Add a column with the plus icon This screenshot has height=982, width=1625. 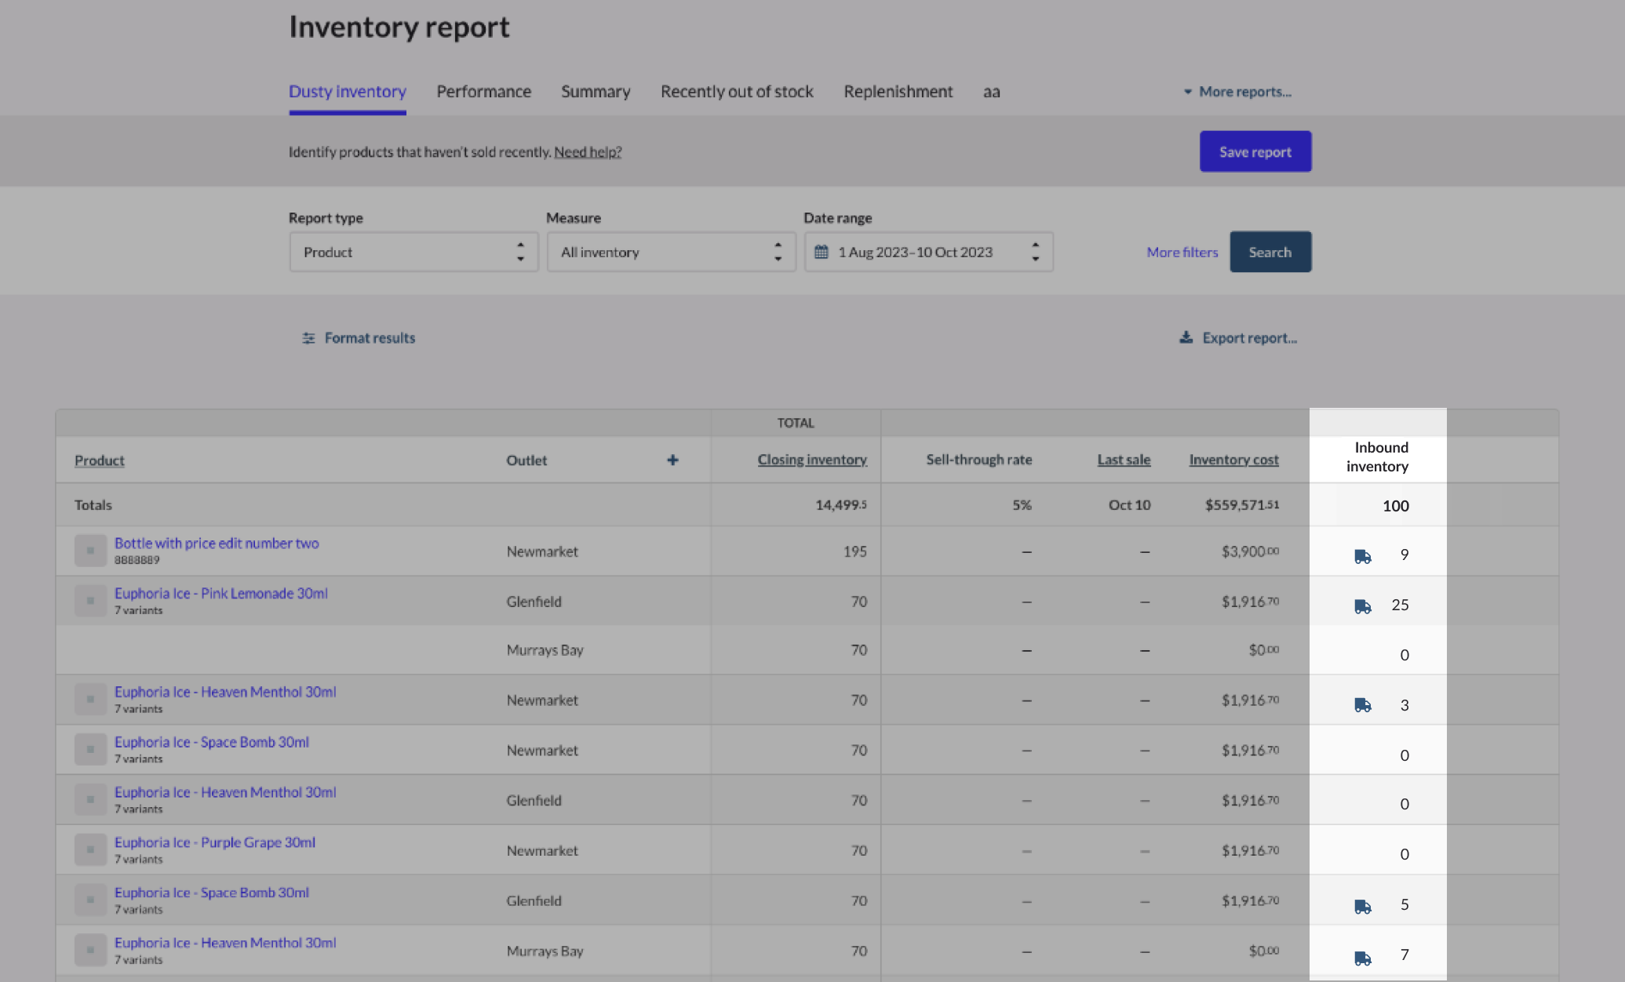pos(673,460)
